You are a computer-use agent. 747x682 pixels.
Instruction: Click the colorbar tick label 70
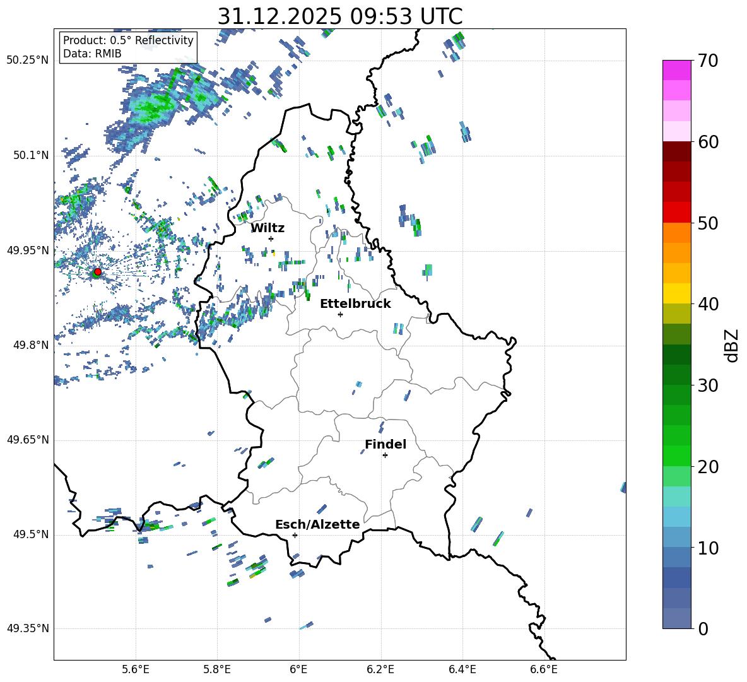tap(708, 61)
